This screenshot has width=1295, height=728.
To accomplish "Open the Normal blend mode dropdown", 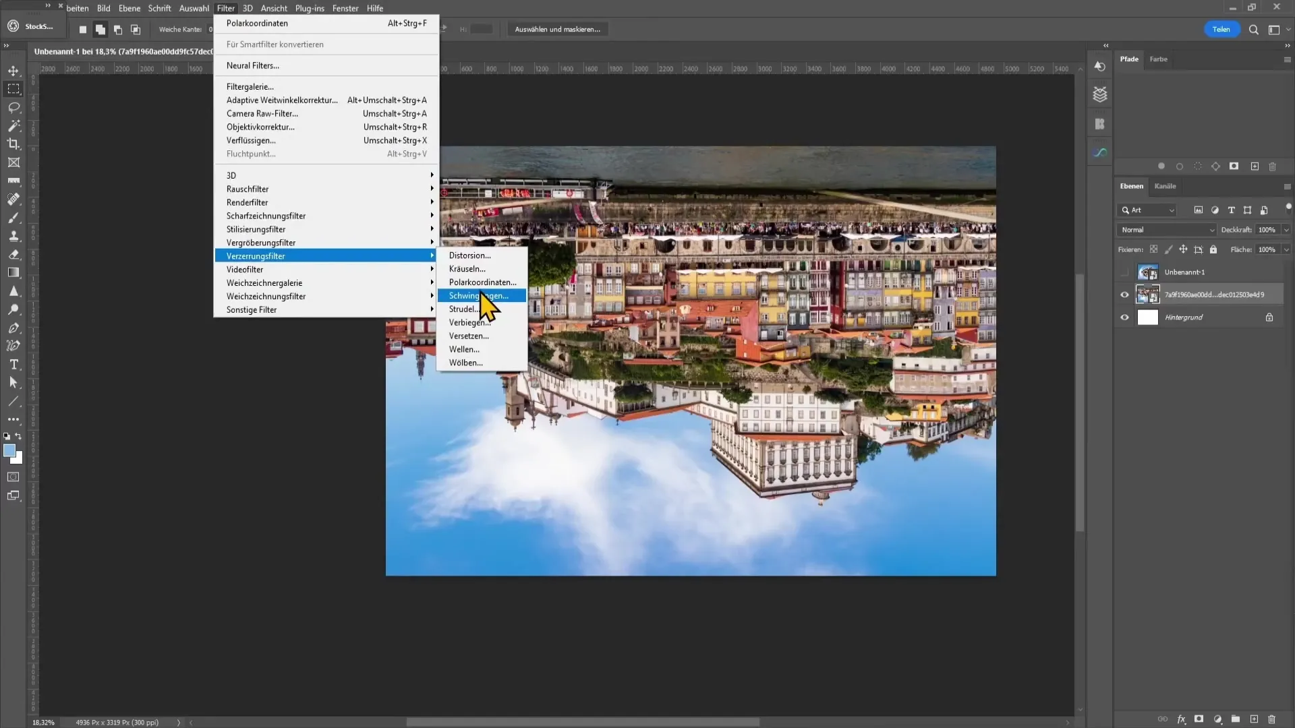I will pos(1166,230).
